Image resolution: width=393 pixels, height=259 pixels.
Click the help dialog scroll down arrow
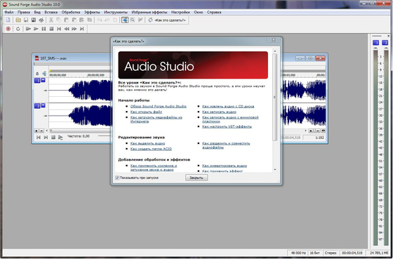pos(274,169)
